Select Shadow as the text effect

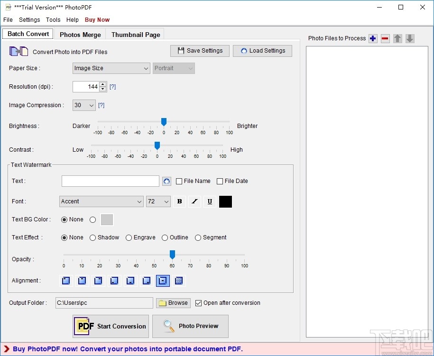[94, 237]
